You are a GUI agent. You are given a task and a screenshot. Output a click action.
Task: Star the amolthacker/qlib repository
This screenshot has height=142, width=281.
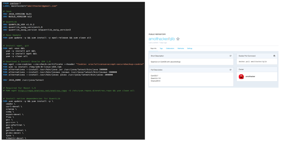(x=178, y=39)
